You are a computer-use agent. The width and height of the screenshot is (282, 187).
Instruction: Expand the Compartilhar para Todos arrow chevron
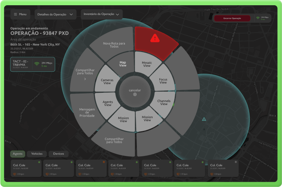85,79
